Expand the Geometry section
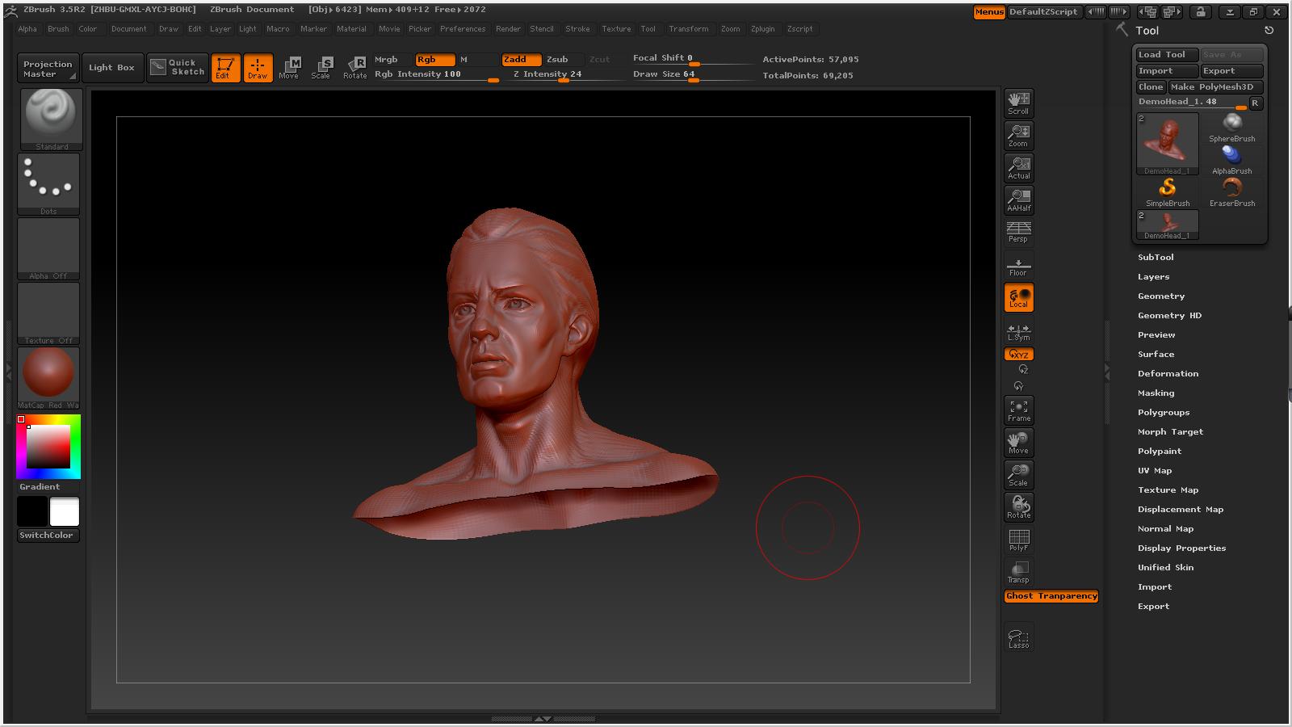This screenshot has width=1292, height=727. pos(1161,296)
